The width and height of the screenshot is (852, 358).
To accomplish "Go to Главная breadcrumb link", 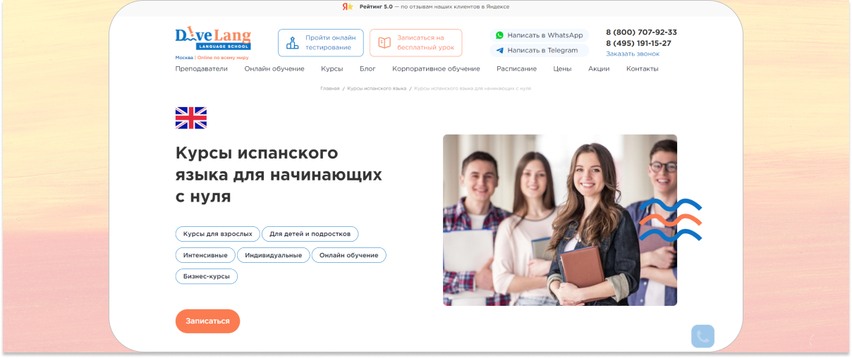I will (329, 89).
